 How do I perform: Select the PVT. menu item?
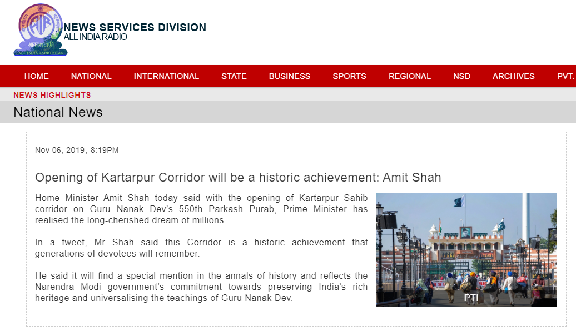coord(565,76)
